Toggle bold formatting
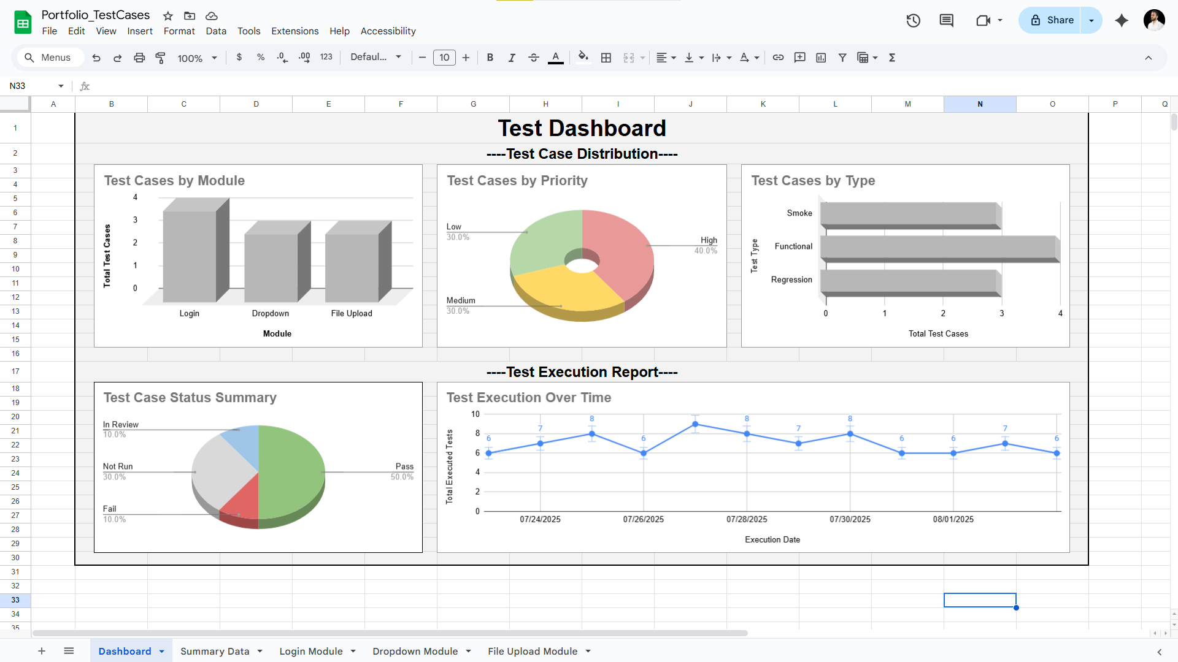 coord(490,58)
